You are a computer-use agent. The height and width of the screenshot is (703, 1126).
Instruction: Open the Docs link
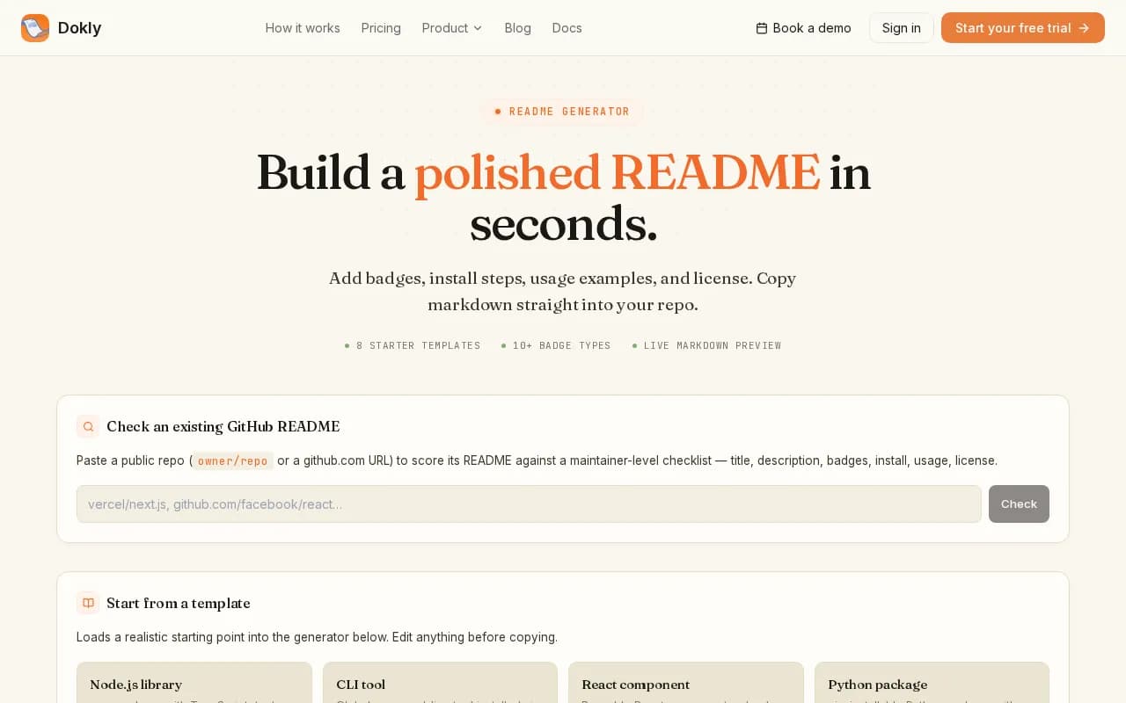(567, 28)
